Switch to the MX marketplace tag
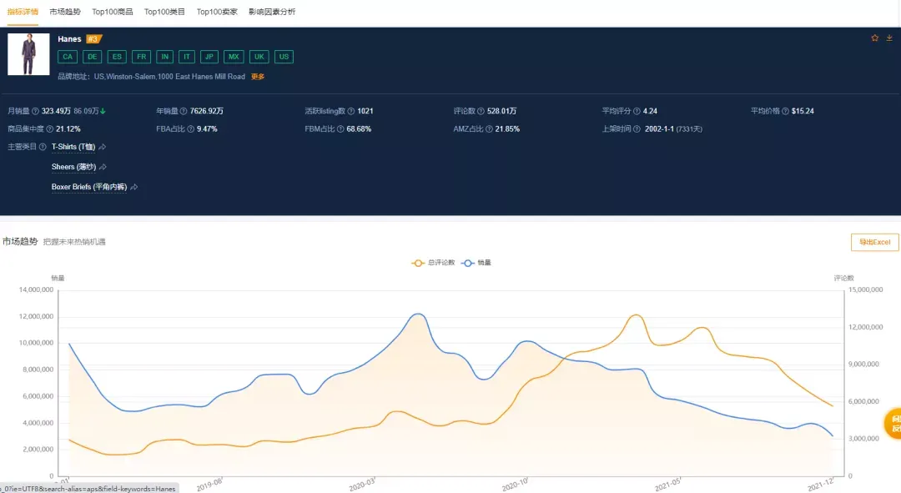The height and width of the screenshot is (493, 901). tap(234, 57)
